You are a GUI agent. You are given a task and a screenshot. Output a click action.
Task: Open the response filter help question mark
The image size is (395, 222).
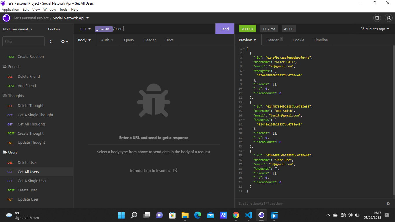pos(388,203)
